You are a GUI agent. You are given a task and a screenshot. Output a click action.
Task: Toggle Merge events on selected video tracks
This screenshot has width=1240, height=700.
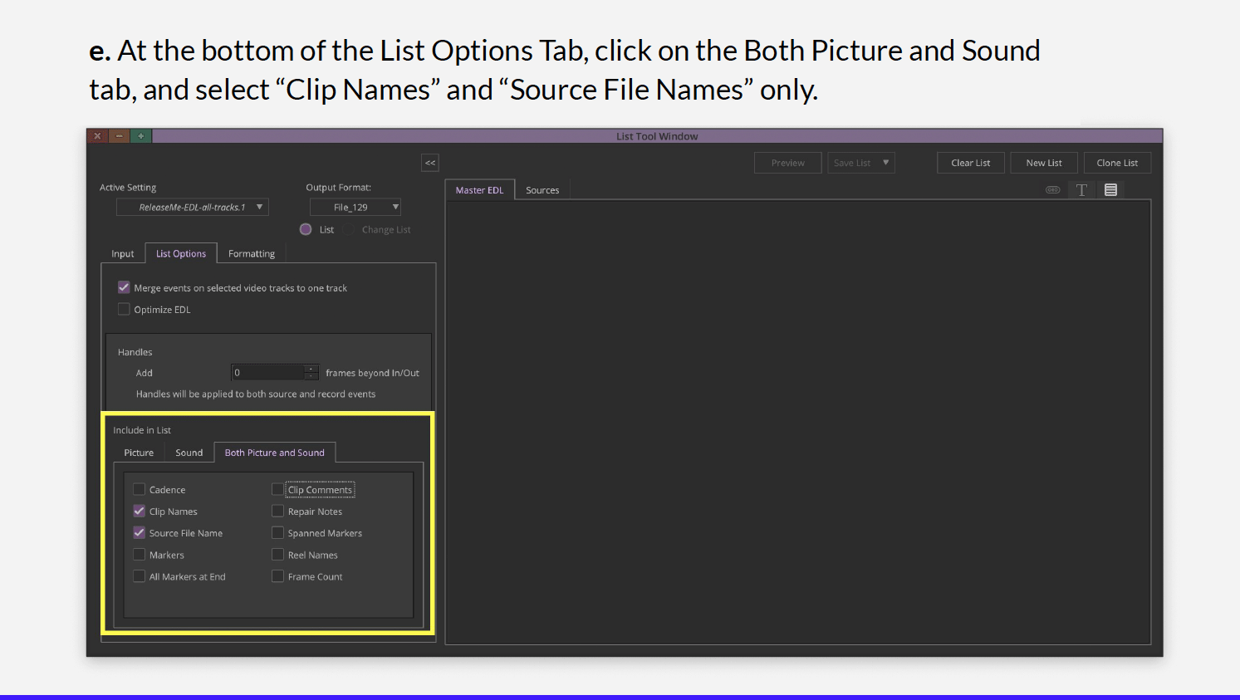[124, 287]
